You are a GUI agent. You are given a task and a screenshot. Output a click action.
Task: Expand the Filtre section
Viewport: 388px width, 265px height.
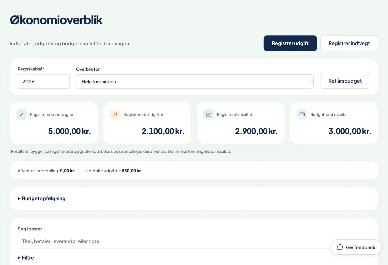coord(26,258)
